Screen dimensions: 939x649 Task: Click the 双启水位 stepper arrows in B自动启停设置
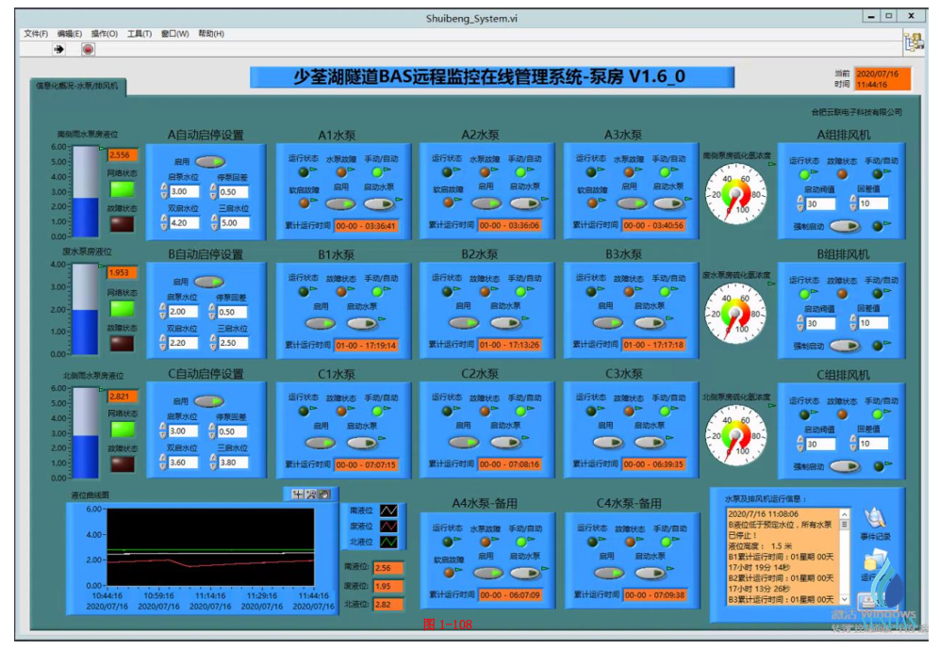pos(162,344)
